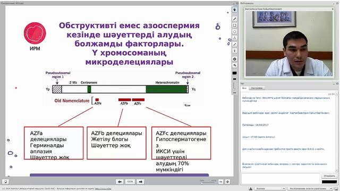Click the chat panel scrollbar
Screen dimensions: 340x191
337,132
